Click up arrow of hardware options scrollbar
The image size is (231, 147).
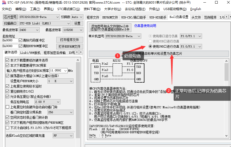78,60
